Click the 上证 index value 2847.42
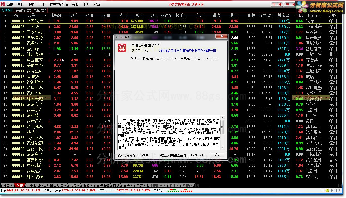Screen dimensions: 346x198 (12, 190)
